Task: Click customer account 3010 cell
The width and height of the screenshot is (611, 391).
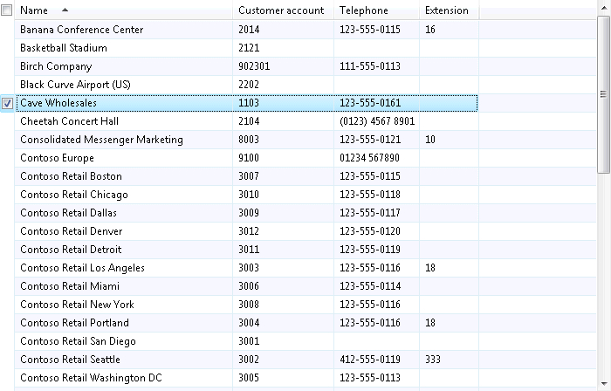Action: coord(284,195)
